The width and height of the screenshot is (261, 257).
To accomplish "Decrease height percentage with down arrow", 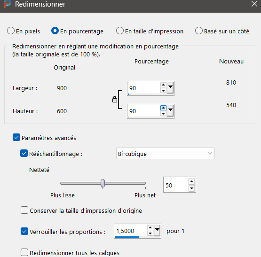I will click(163, 113).
